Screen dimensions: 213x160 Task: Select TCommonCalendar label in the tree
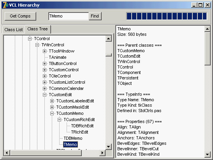click(x=67, y=88)
